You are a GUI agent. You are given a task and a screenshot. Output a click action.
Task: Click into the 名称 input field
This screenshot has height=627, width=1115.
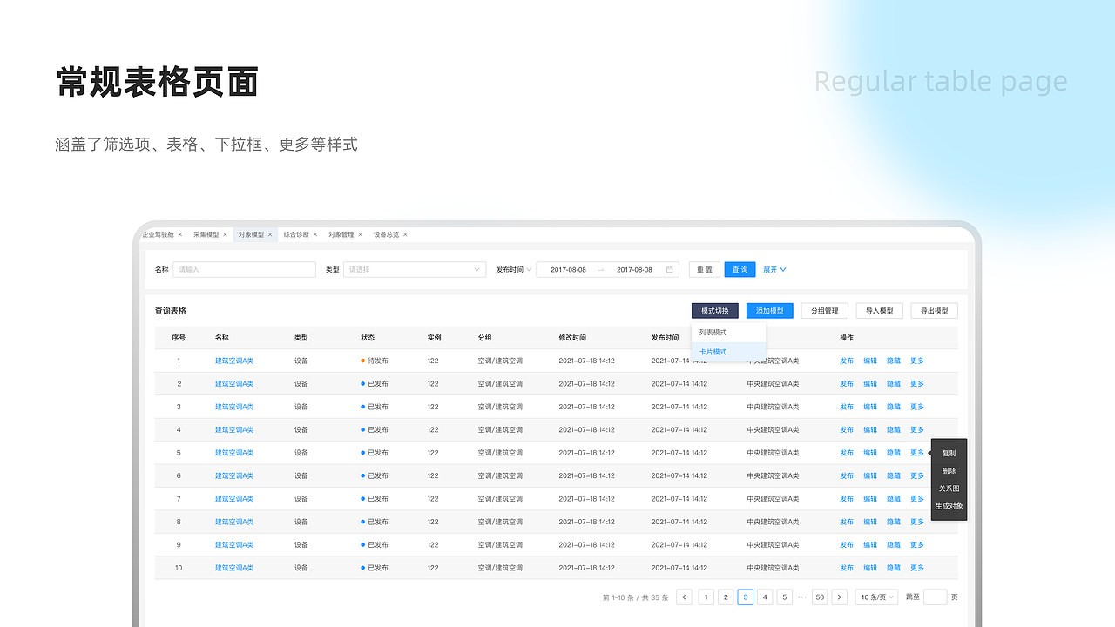(x=244, y=270)
